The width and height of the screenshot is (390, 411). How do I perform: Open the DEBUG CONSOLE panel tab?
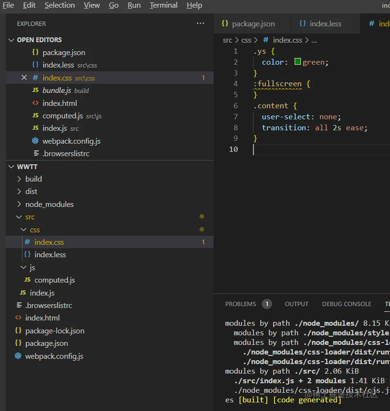pos(346,304)
